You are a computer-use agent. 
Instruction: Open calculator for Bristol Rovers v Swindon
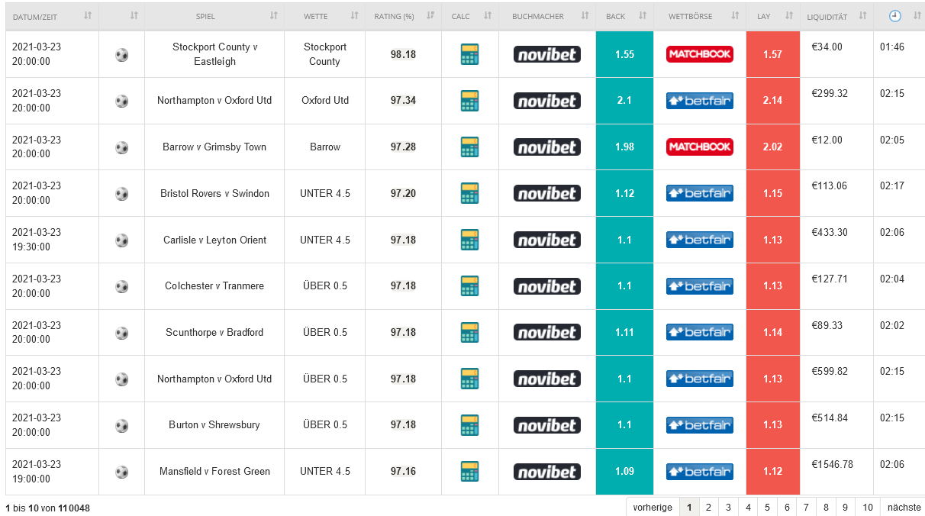470,193
